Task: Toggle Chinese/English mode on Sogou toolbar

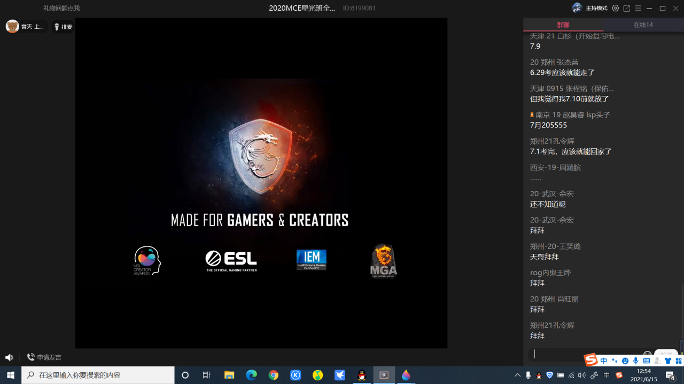Action: click(x=604, y=361)
